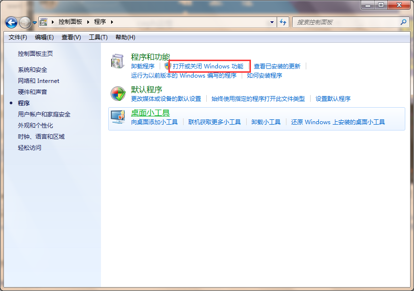This screenshot has width=414, height=291.
Task: Minimize the Control Panel window
Action: coord(368,5)
